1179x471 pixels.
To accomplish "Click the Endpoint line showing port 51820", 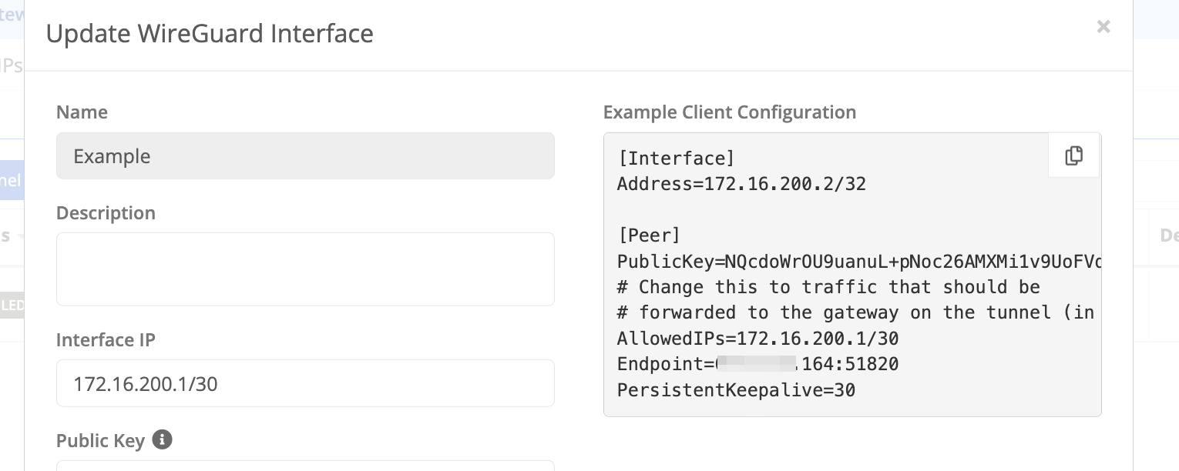I will pos(757,364).
